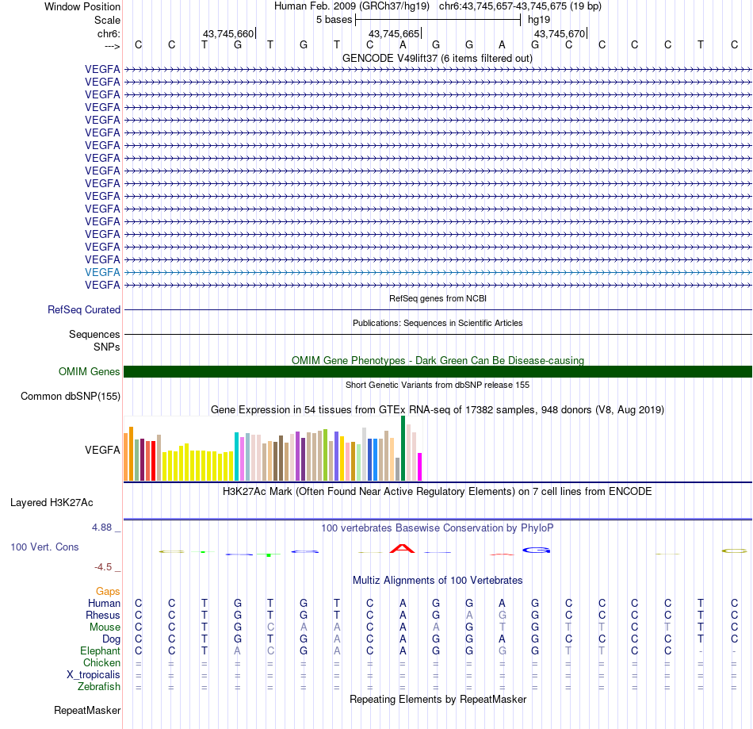
Task: Click the bright red GTEx expression bar
Action: [x=153, y=461]
